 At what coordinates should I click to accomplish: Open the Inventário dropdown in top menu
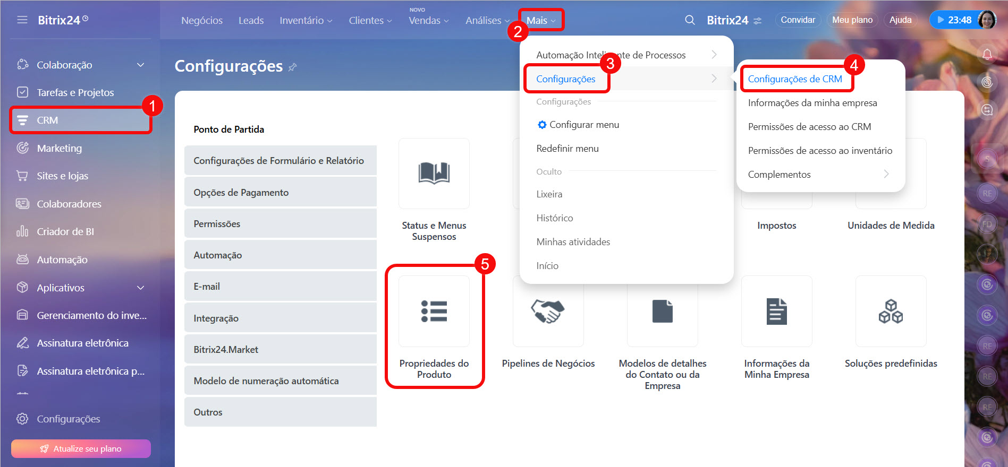pyautogui.click(x=306, y=20)
